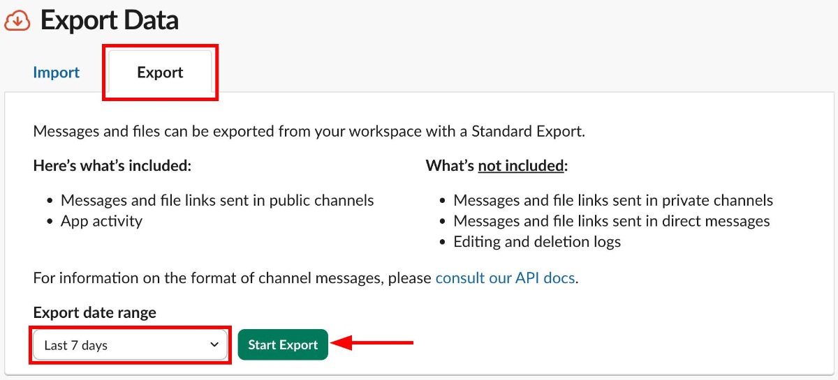This screenshot has height=380, width=838.
Task: Select the App activity bullet item
Action: tap(101, 221)
